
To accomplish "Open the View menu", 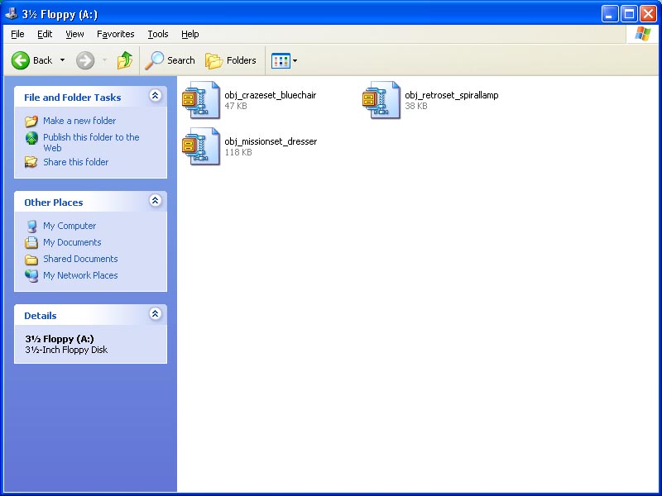I will (x=74, y=34).
